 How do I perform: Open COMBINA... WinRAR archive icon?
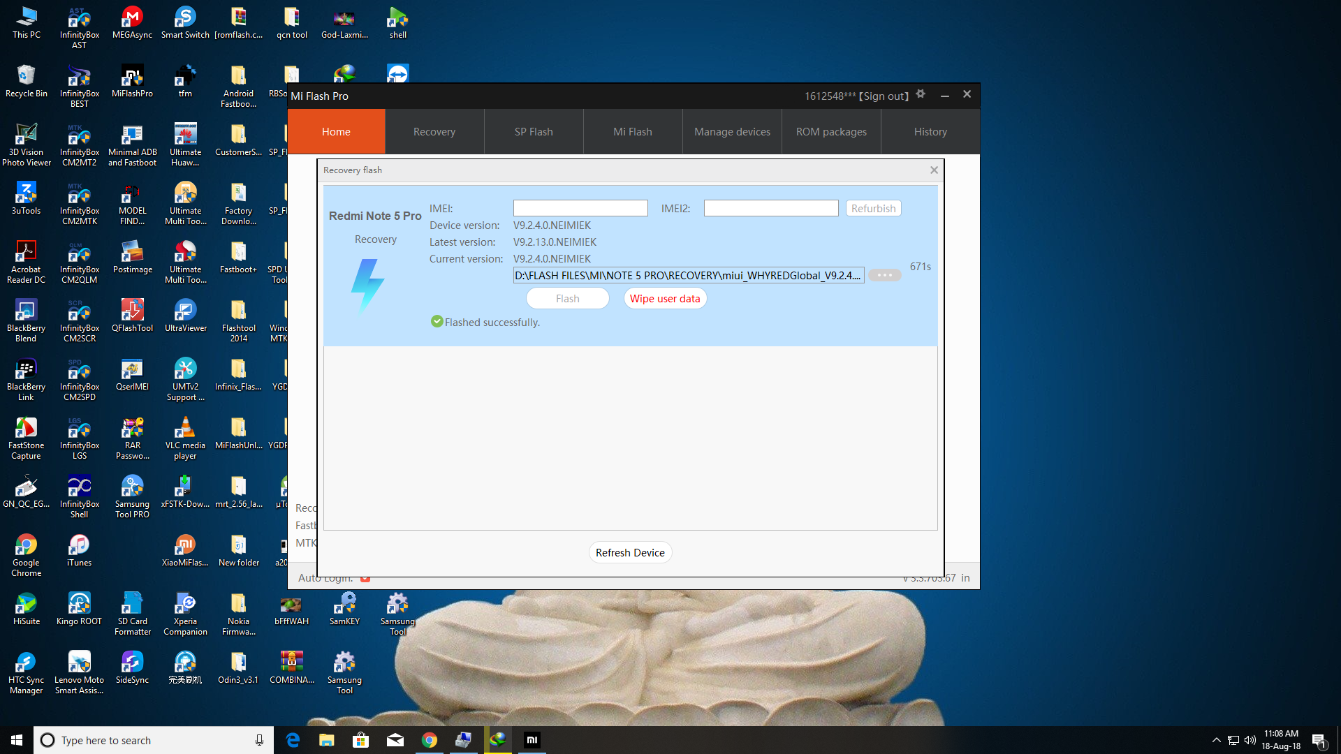(291, 668)
